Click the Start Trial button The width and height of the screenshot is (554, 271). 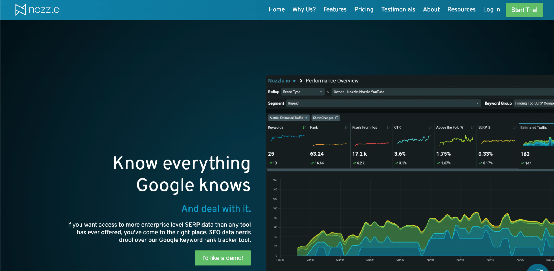(524, 9)
